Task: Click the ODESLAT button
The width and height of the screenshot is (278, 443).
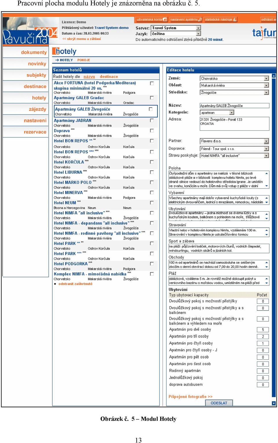Action: pyautogui.click(x=219, y=403)
